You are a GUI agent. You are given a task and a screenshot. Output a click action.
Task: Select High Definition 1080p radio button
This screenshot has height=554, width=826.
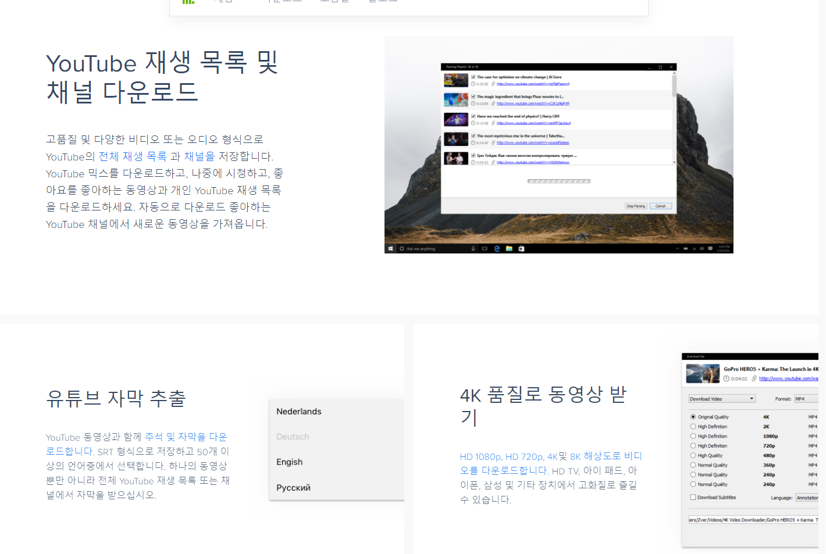click(x=693, y=436)
